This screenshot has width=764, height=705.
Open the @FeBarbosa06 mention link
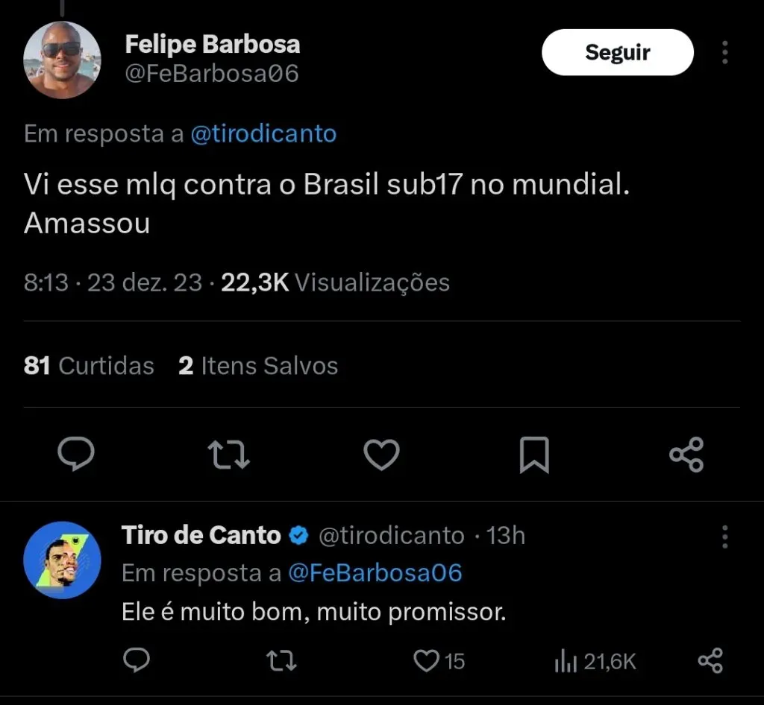pyautogui.click(x=375, y=573)
